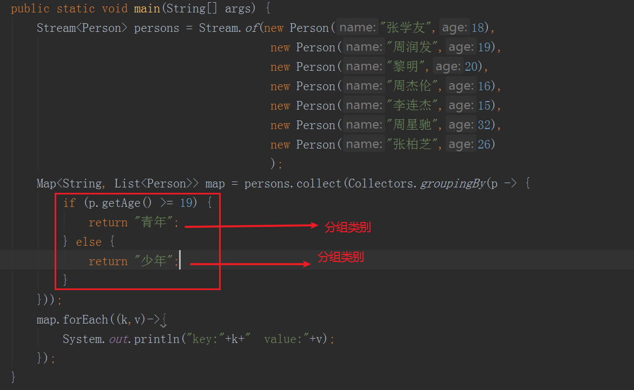This screenshot has width=634, height=390.
Task: Click the map.forEach statement
Action: [x=72, y=319]
